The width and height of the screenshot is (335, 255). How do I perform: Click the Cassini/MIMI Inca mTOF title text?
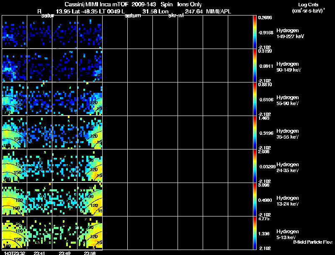(x=96, y=4)
